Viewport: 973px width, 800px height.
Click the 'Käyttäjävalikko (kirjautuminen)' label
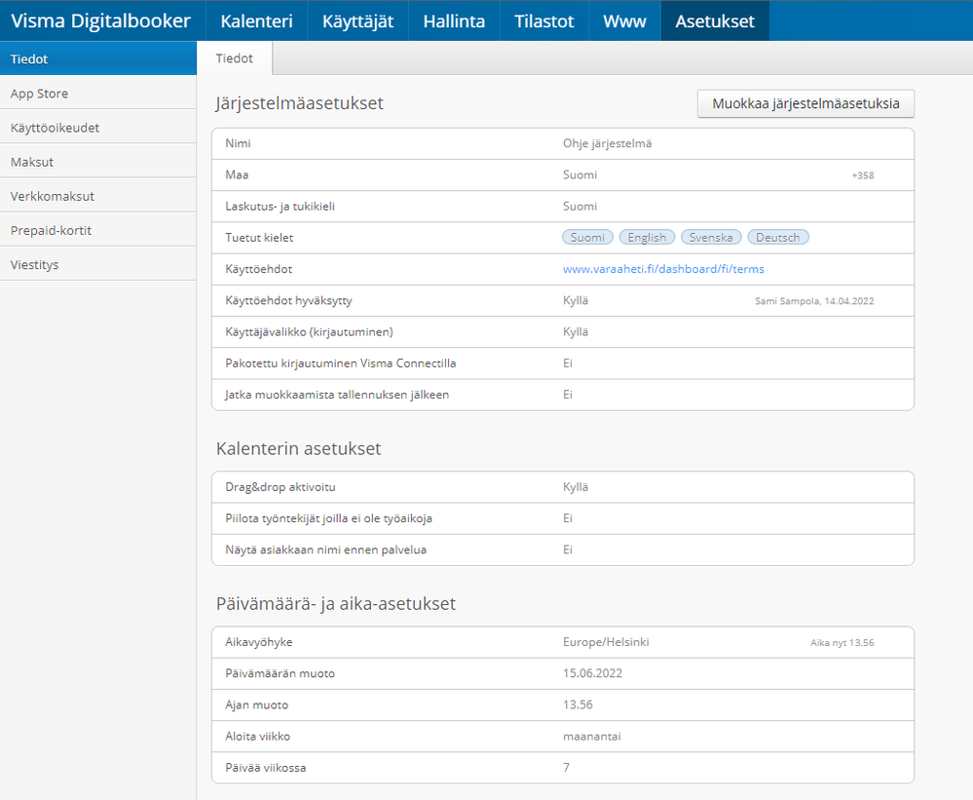tap(309, 332)
